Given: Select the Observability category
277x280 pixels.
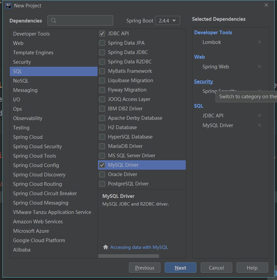Looking at the screenshot, I should [x=54, y=118].
